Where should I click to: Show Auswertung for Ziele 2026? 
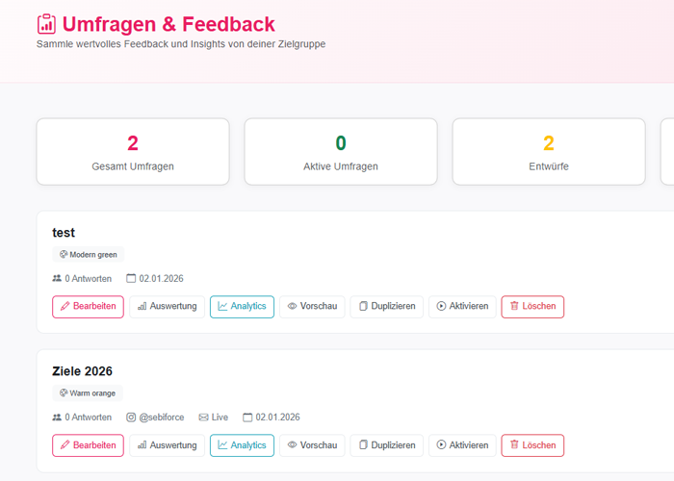coord(167,445)
